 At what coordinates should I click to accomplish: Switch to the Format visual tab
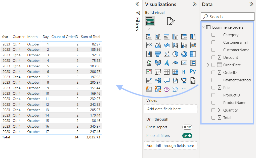(171, 21)
